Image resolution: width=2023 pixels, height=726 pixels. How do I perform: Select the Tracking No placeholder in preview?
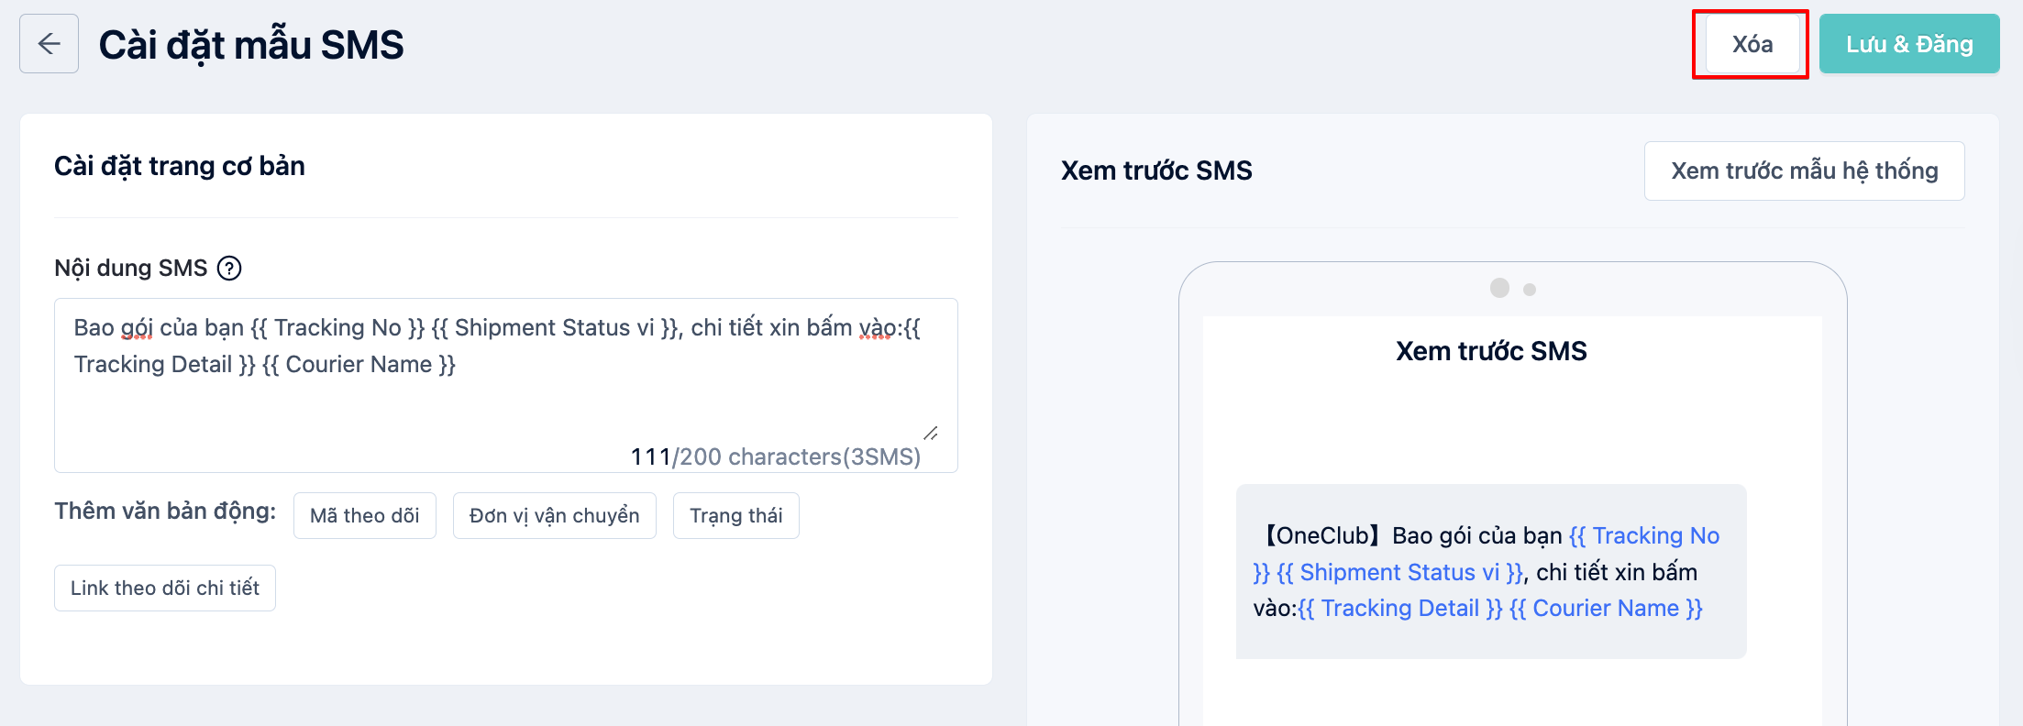[x=1644, y=535]
